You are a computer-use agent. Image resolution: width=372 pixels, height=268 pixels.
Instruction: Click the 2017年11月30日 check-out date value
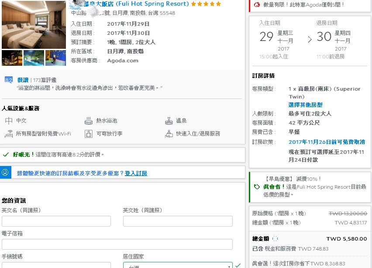point(128,33)
